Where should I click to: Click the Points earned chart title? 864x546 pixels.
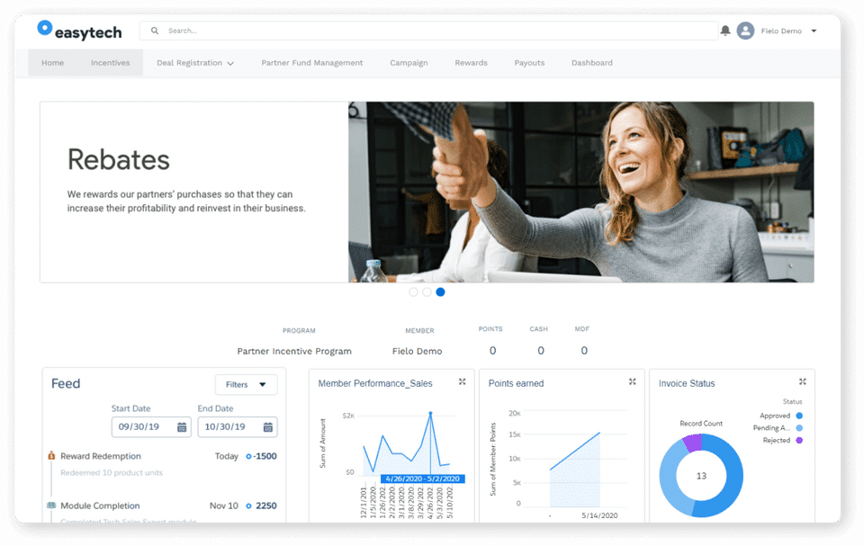[516, 383]
